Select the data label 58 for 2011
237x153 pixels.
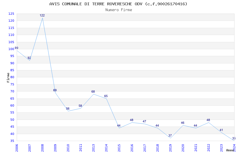point(80,106)
